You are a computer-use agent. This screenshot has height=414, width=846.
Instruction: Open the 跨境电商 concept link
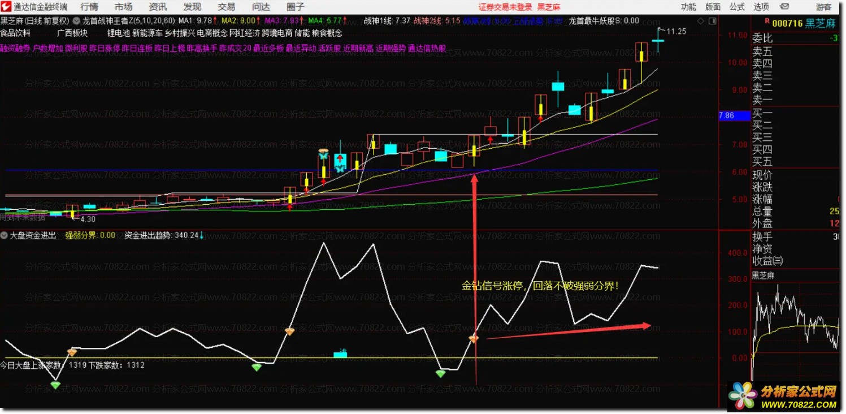pyautogui.click(x=276, y=33)
